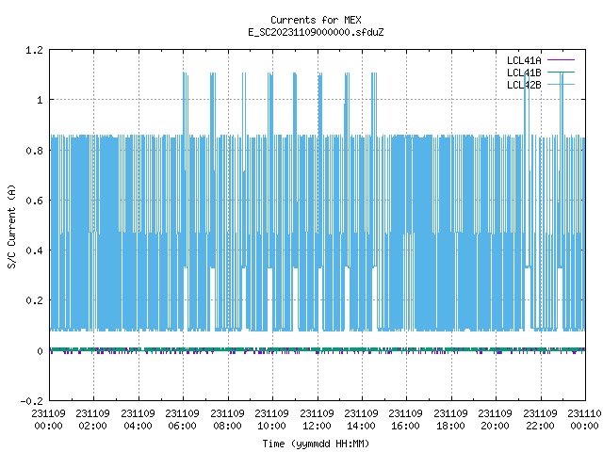Screen dimensions: 603x452
Task: Click the LCL42B legend label
Action: click(x=524, y=85)
